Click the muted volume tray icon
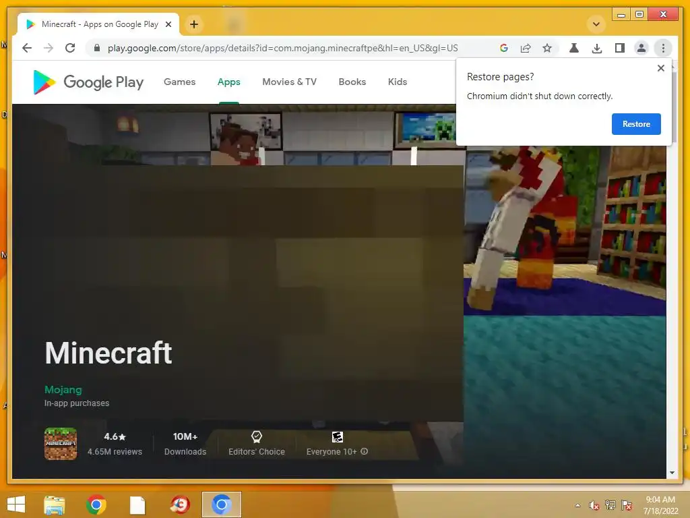 tap(594, 505)
